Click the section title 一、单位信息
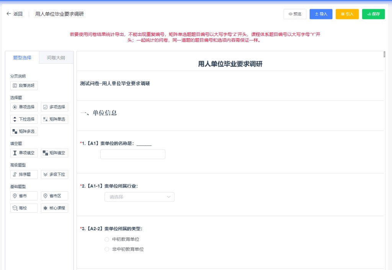 pos(99,113)
